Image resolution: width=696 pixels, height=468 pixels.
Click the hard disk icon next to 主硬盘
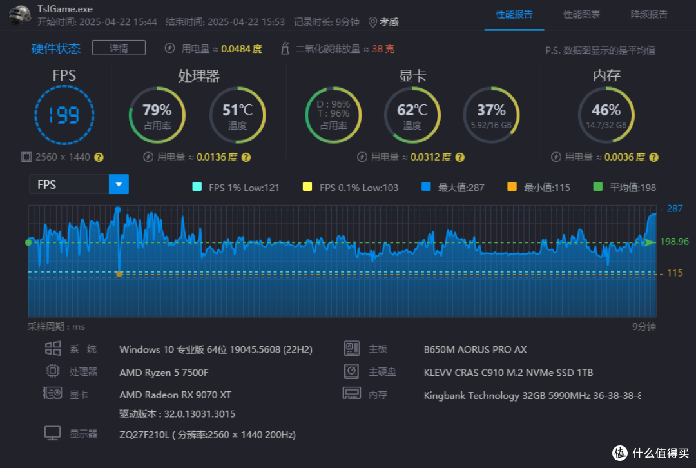(352, 371)
